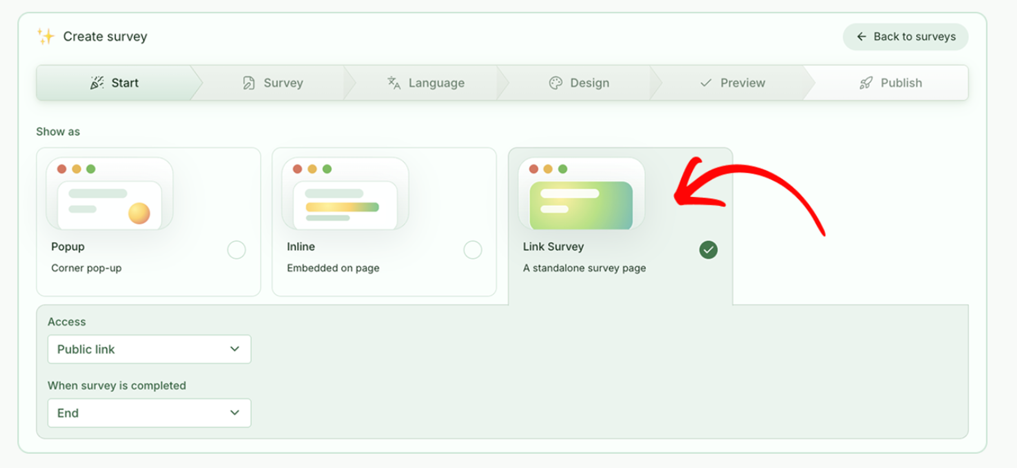1017x468 pixels.
Task: Click the chevron in the Public link dropdown
Action: pos(235,349)
